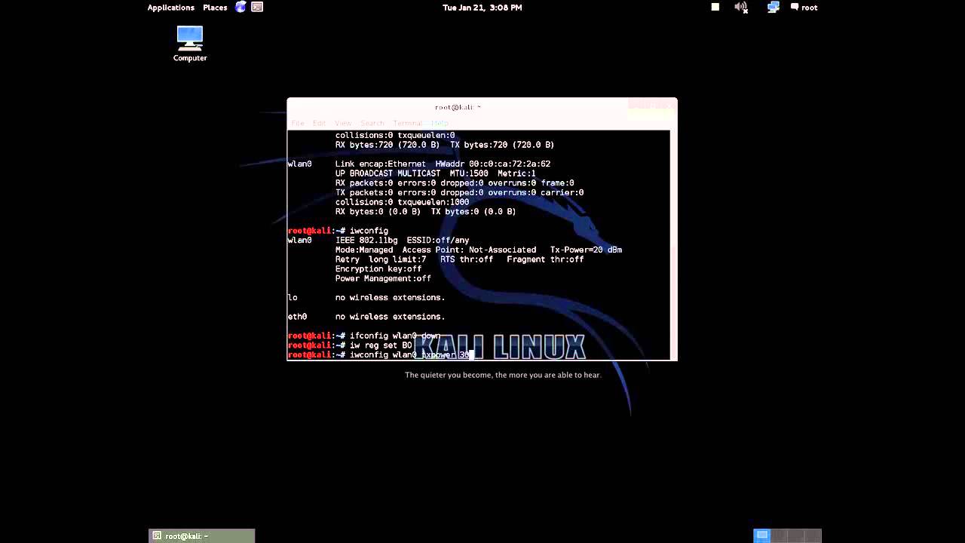This screenshot has height=543, width=965.
Task: Click the 'Retry long limit:7' text
Action: click(x=381, y=259)
